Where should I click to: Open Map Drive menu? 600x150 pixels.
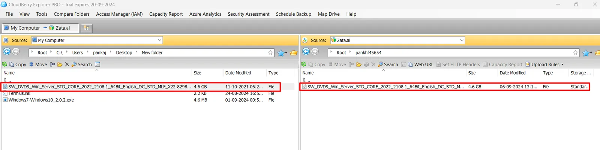tap(328, 14)
